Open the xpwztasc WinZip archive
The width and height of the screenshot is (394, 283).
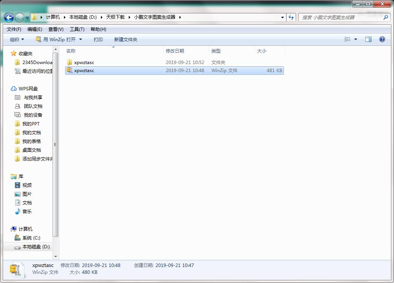(x=84, y=70)
